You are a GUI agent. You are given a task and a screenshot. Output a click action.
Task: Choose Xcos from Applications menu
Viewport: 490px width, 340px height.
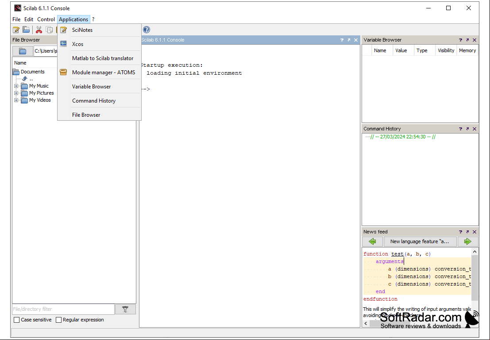click(100, 44)
